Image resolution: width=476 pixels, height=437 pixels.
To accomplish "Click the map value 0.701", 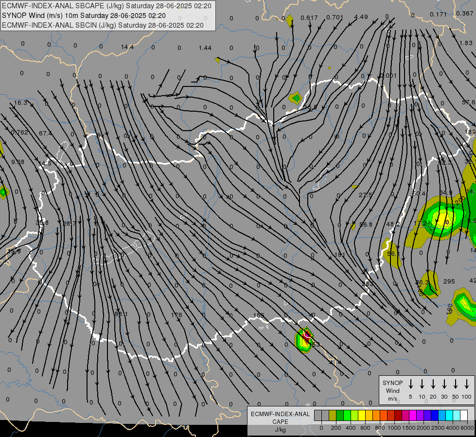I will (x=335, y=17).
